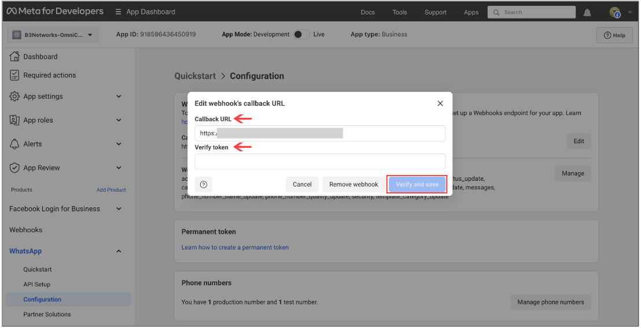Click the Help button
The height and width of the screenshot is (328, 641).
(x=614, y=35)
